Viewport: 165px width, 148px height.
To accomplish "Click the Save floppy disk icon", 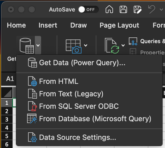I will click(123, 9).
